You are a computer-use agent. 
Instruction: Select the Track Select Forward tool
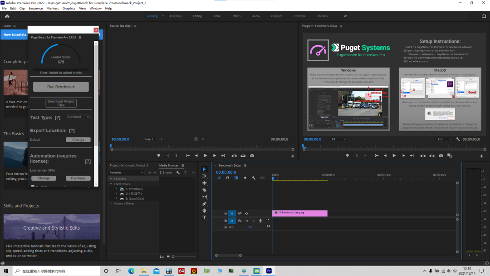(x=204, y=176)
